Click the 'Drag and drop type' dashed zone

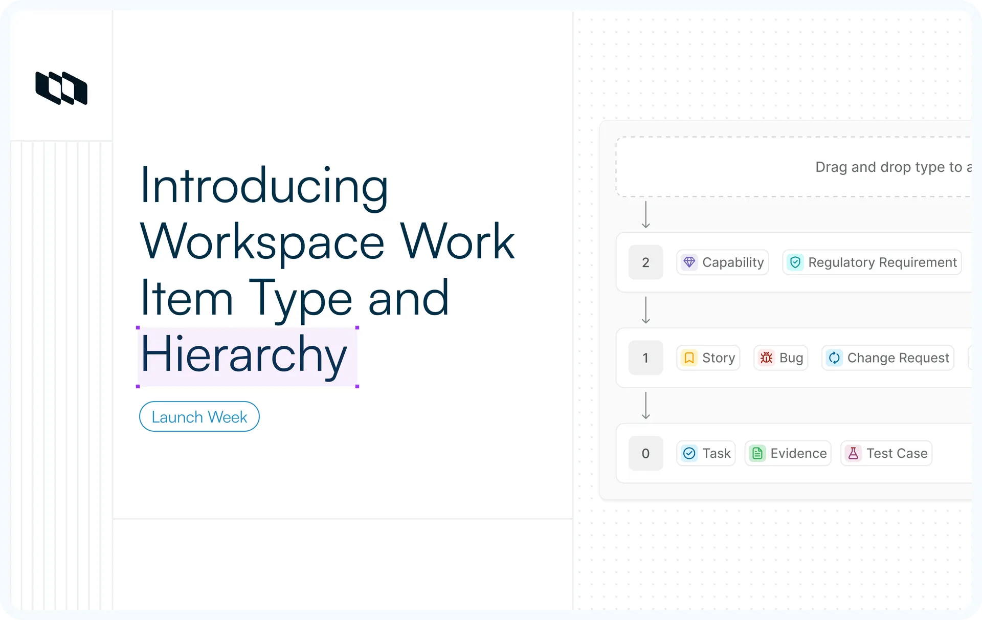click(x=794, y=167)
